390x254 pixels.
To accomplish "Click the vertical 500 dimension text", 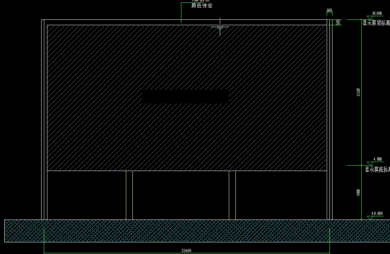I will (338, 22).
